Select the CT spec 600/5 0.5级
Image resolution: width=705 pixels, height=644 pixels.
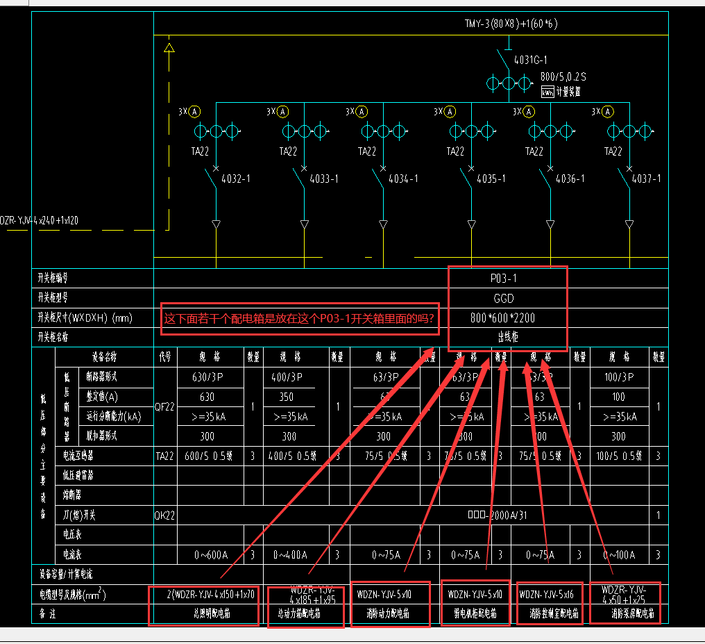pyautogui.click(x=208, y=456)
